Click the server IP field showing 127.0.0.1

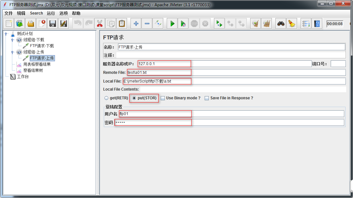pos(225,64)
